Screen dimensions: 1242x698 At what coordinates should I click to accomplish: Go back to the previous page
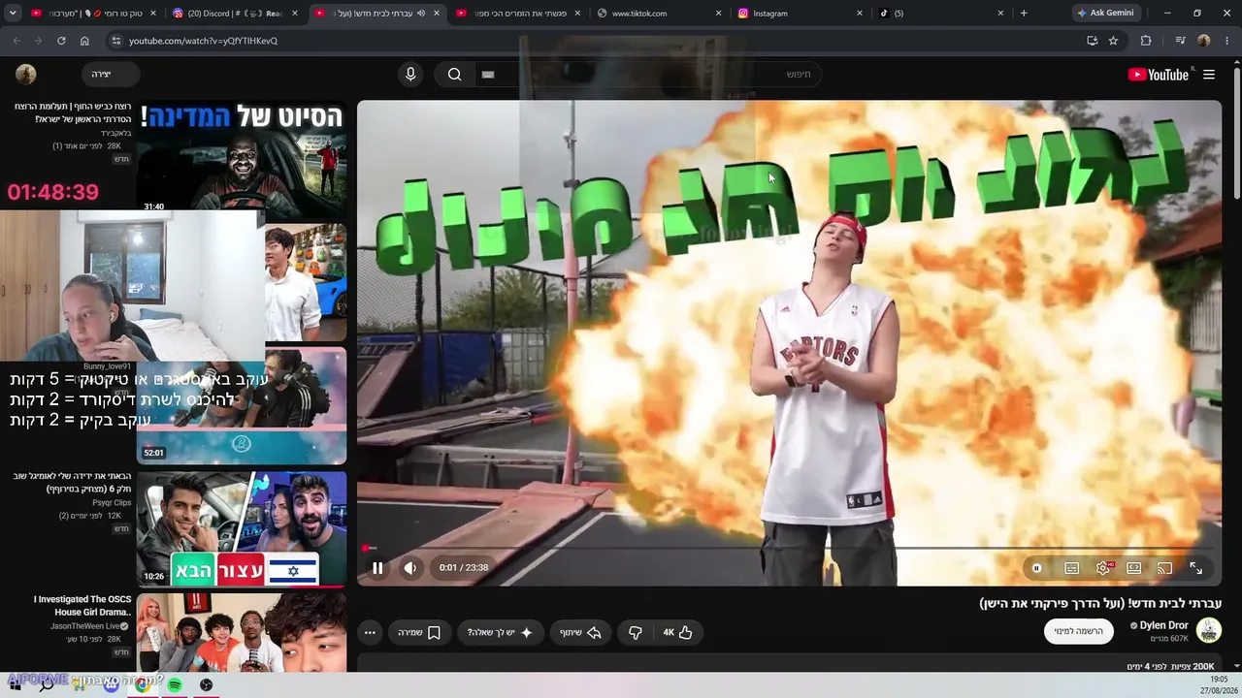tap(16, 41)
